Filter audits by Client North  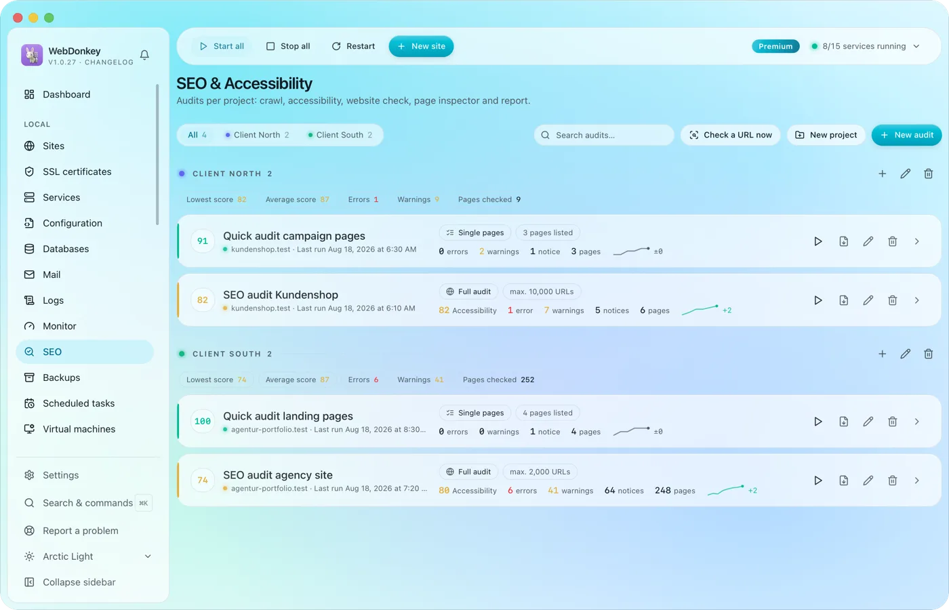click(257, 135)
